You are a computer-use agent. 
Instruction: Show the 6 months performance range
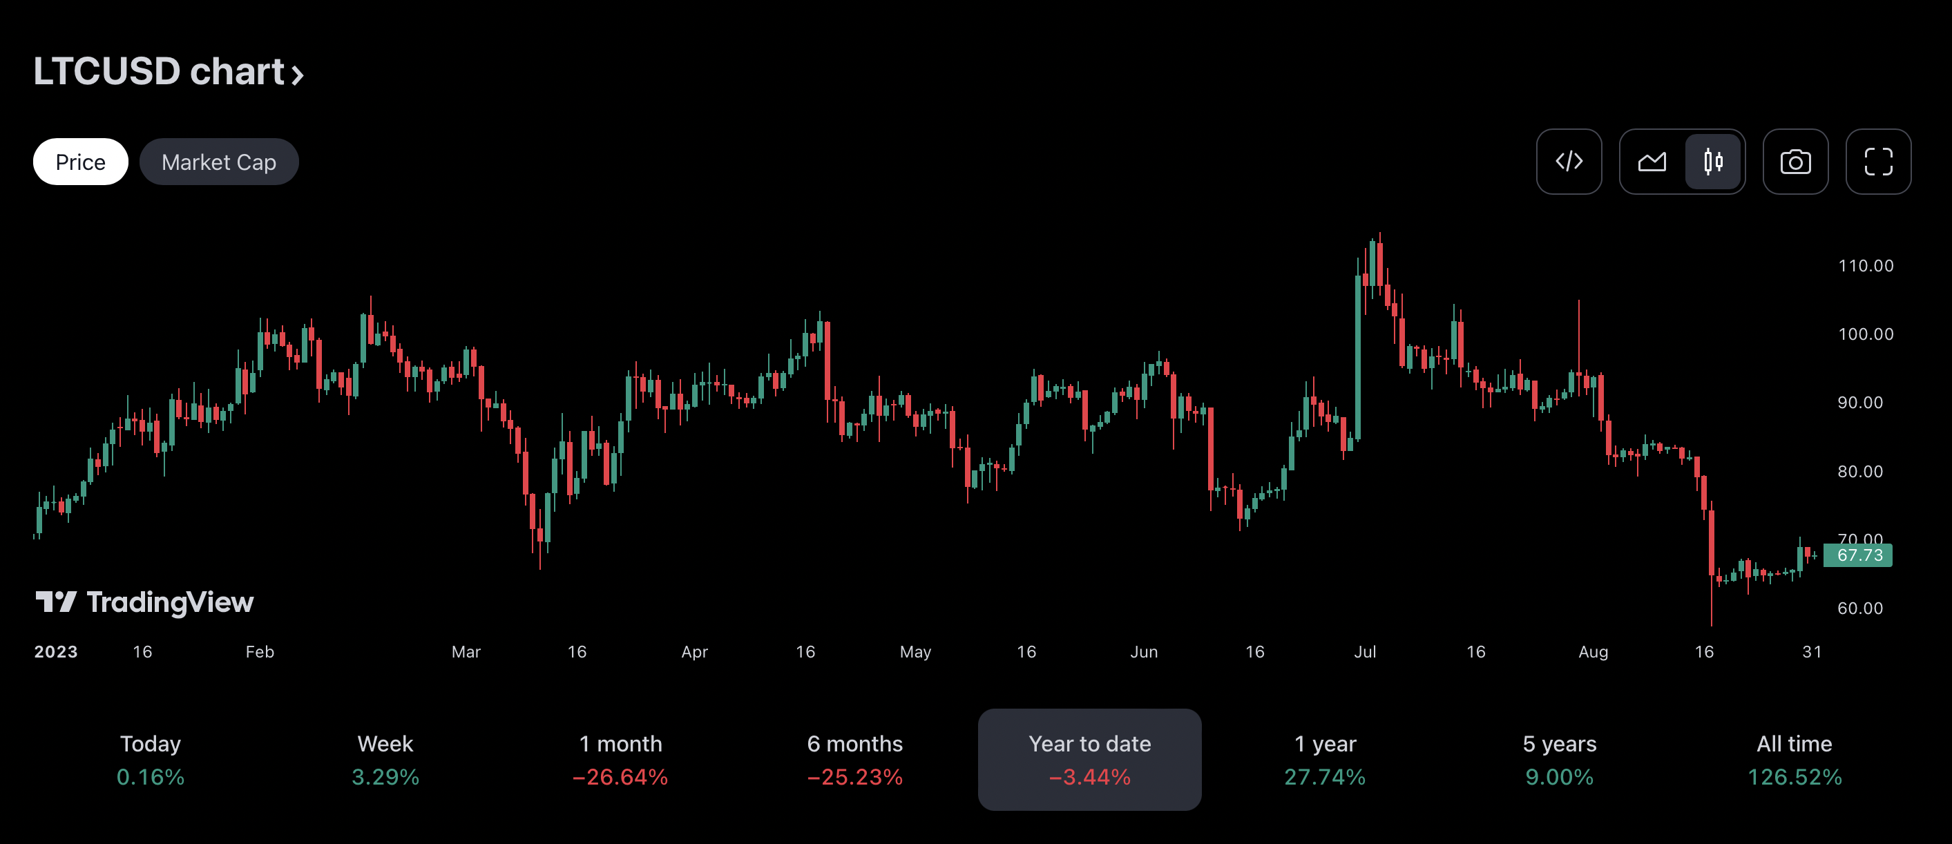854,759
